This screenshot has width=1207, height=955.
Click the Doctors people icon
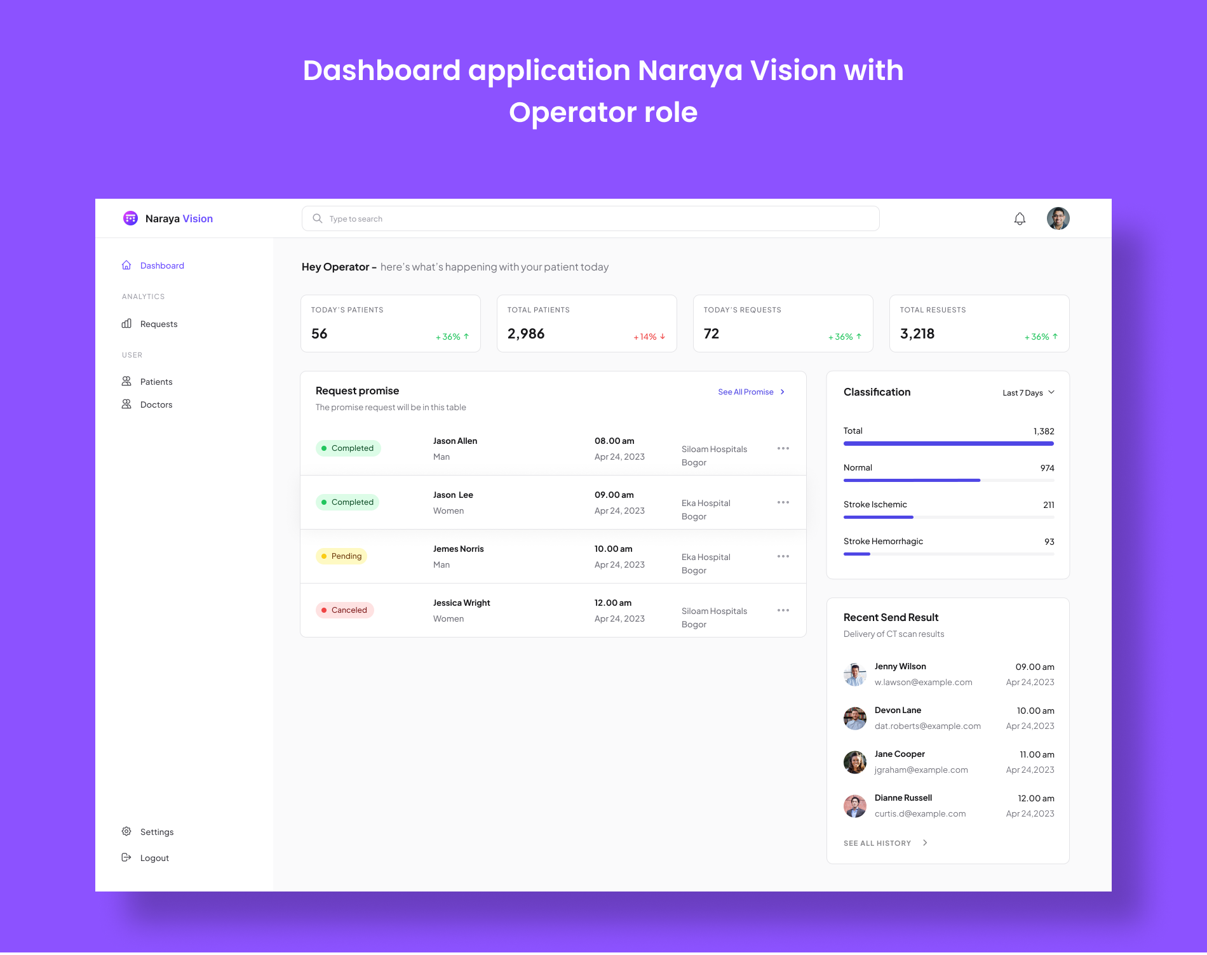(126, 404)
